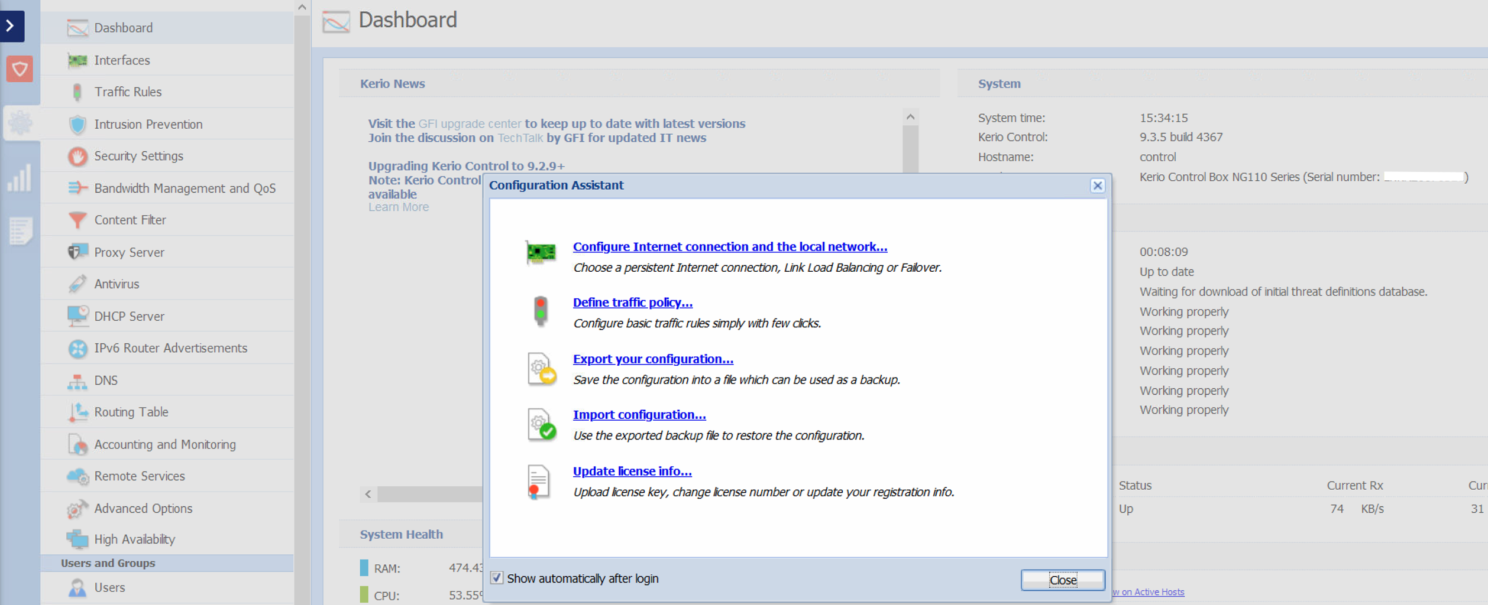Viewport: 1488px width, 605px height.
Task: Open the red shield section in left rail
Action: [x=20, y=69]
